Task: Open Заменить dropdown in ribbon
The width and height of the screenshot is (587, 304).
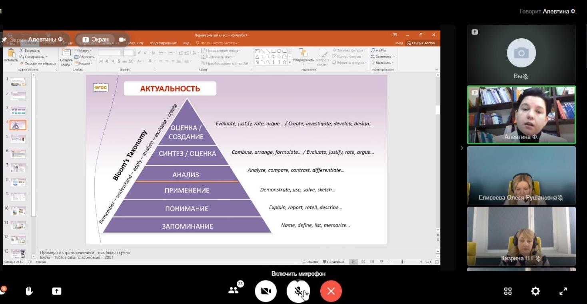Action: pyautogui.click(x=383, y=56)
